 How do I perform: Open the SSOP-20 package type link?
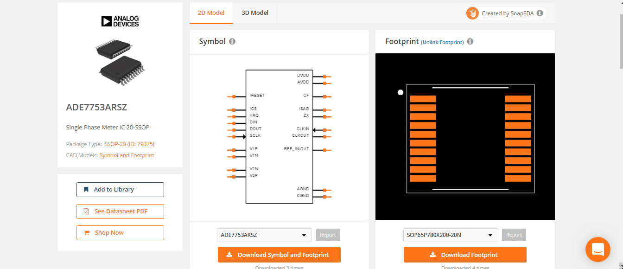pyautogui.click(x=129, y=144)
